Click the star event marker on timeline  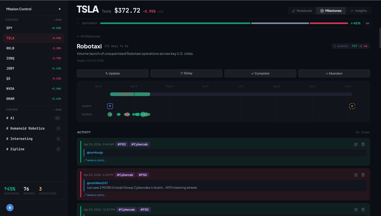click(110, 106)
